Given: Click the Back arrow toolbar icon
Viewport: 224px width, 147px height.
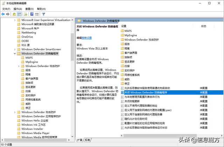Looking at the screenshot, I should [x=3, y=14].
